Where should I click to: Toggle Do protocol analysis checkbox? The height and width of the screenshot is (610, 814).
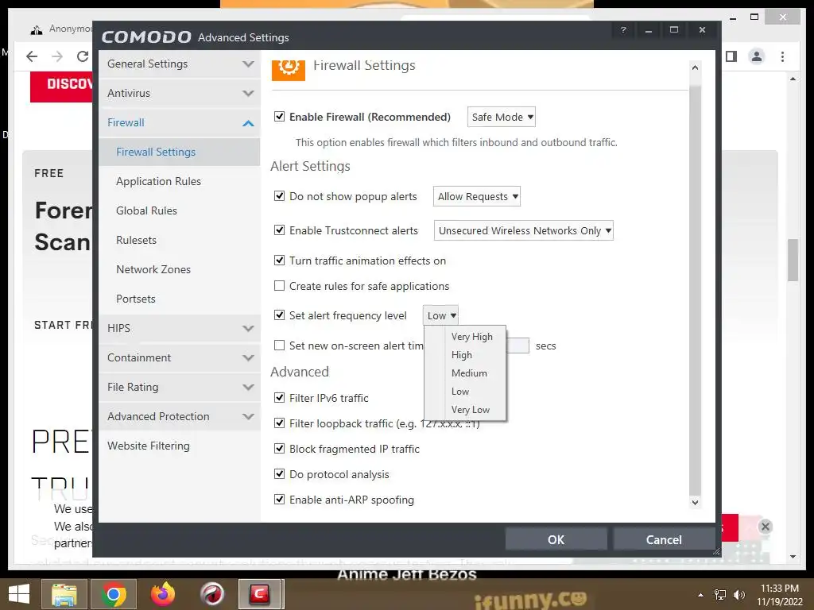[279, 473]
